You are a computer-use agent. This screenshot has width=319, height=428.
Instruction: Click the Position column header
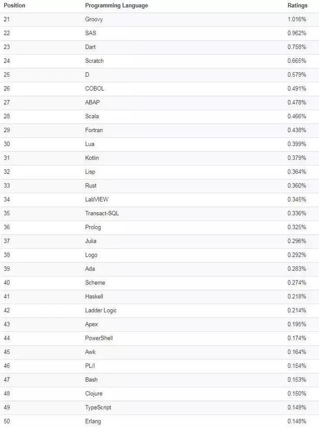tap(14, 5)
